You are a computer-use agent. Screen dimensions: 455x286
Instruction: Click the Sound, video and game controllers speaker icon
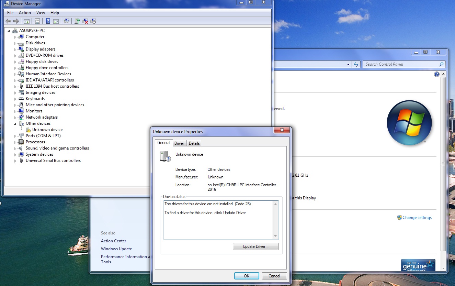[x=21, y=148]
